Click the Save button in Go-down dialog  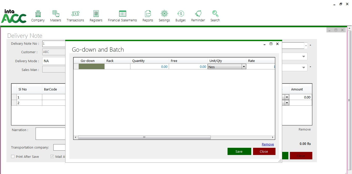pos(239,151)
